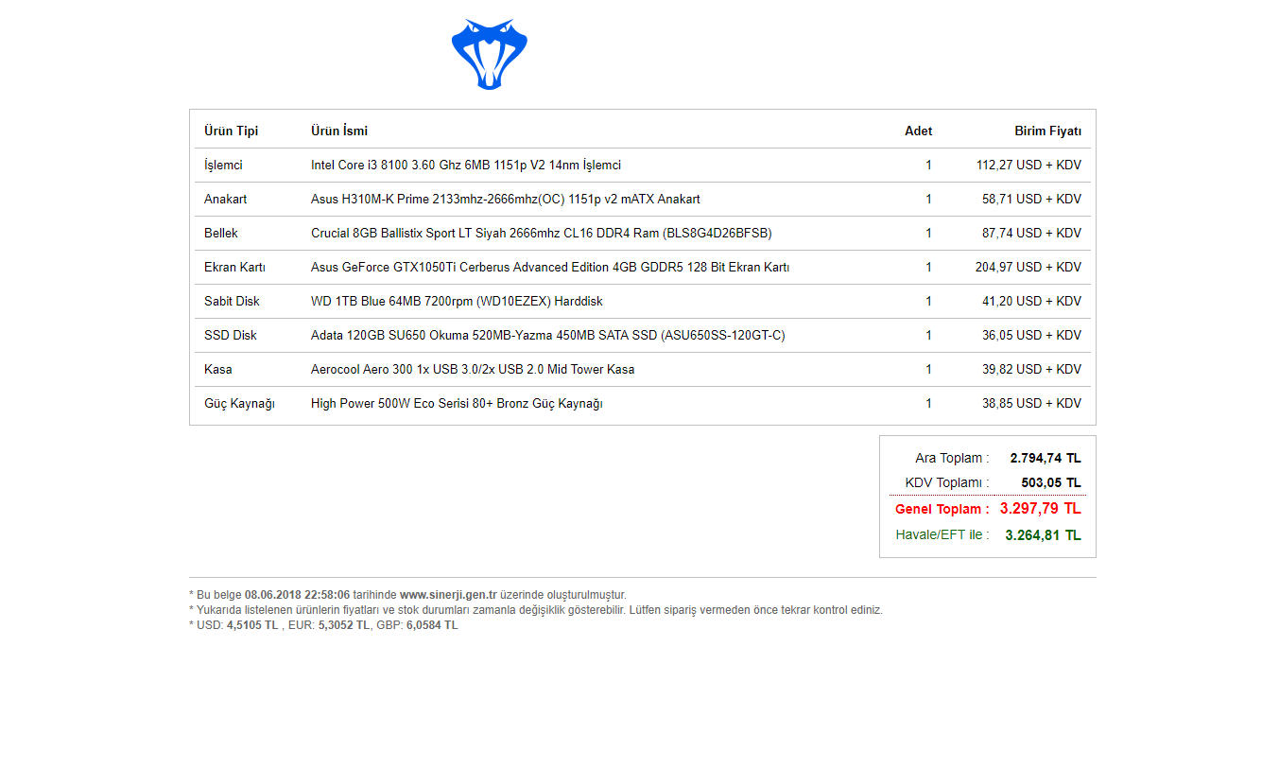
Task: Select the price "36,05 USD + KDV"
Action: pyautogui.click(x=1031, y=336)
